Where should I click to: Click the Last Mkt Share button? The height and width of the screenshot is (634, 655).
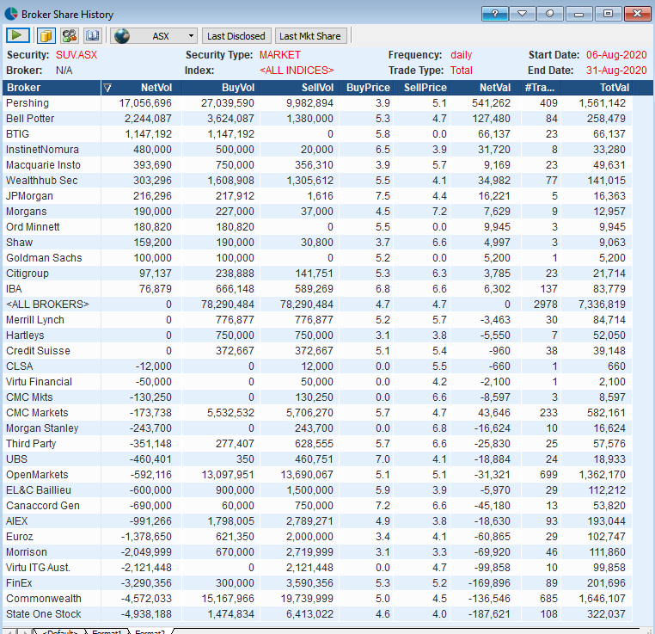click(310, 36)
